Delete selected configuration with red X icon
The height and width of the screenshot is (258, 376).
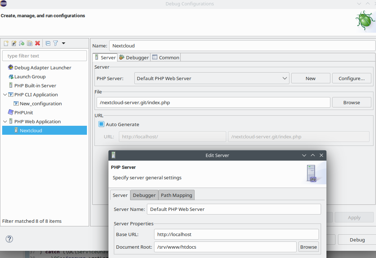pyautogui.click(x=37, y=43)
